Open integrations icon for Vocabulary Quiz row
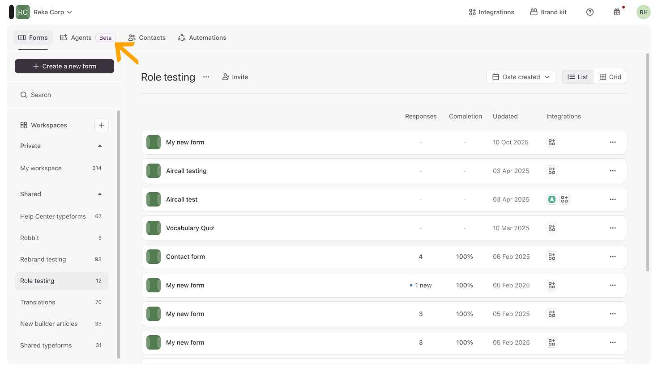The width and height of the screenshot is (658, 371). 552,228
